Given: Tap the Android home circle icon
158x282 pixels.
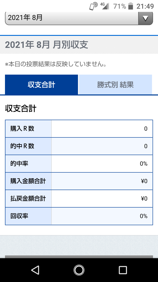Looking at the screenshot, I should pos(79,270).
